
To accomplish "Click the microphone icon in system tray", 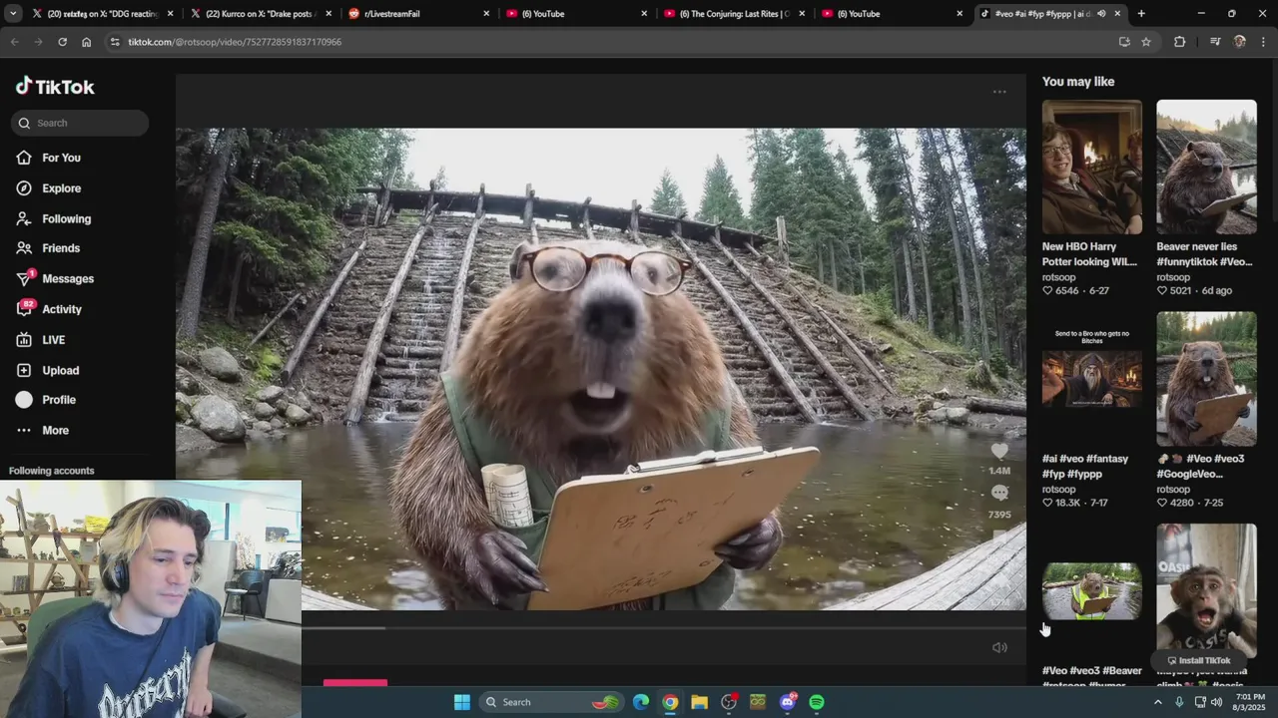I will tap(1179, 702).
